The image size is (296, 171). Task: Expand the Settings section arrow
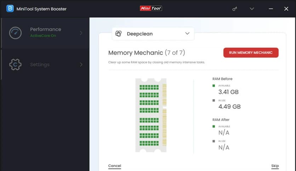pyautogui.click(x=81, y=65)
